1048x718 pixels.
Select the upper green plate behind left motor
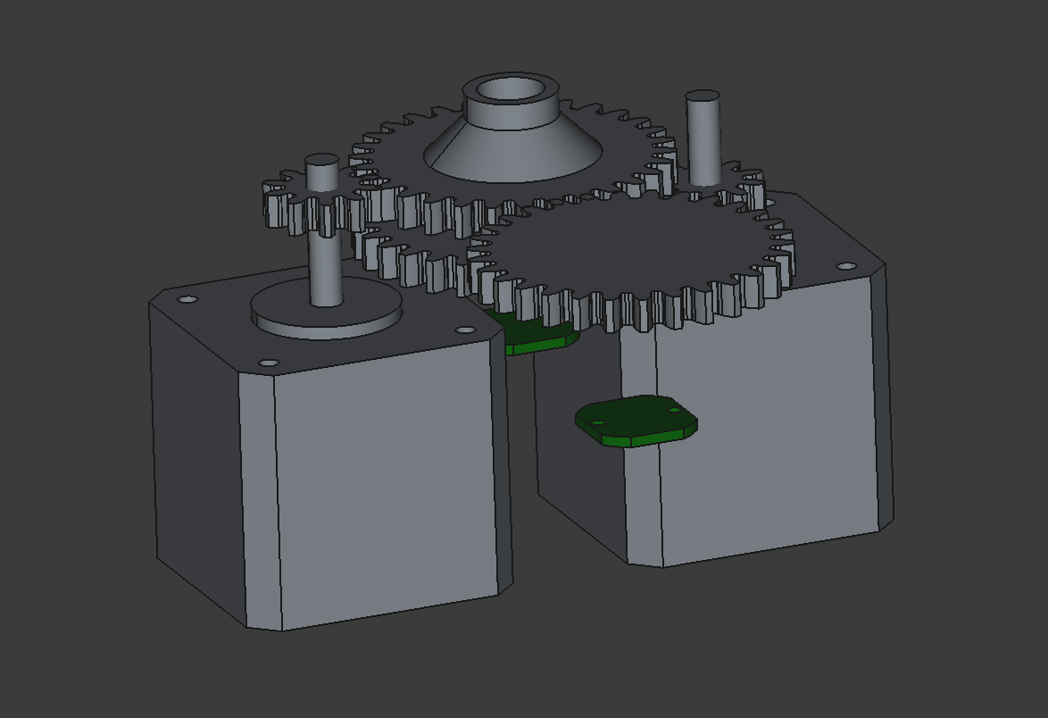536,337
